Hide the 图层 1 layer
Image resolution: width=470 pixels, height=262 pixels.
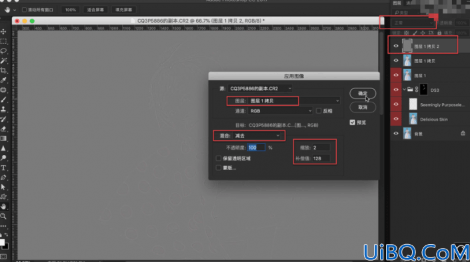[396, 75]
